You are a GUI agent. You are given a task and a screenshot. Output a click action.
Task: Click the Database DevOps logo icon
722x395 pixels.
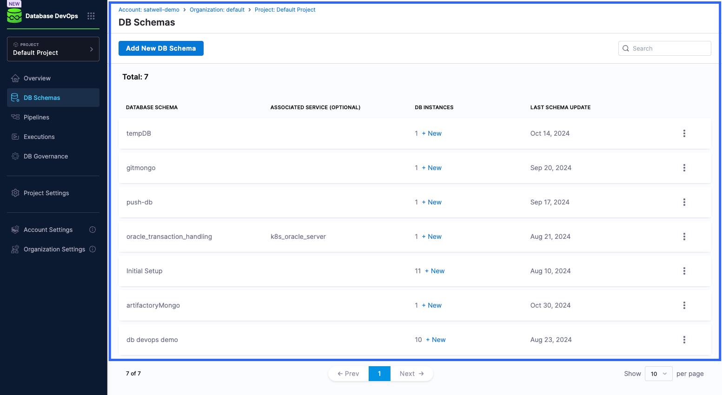click(14, 16)
